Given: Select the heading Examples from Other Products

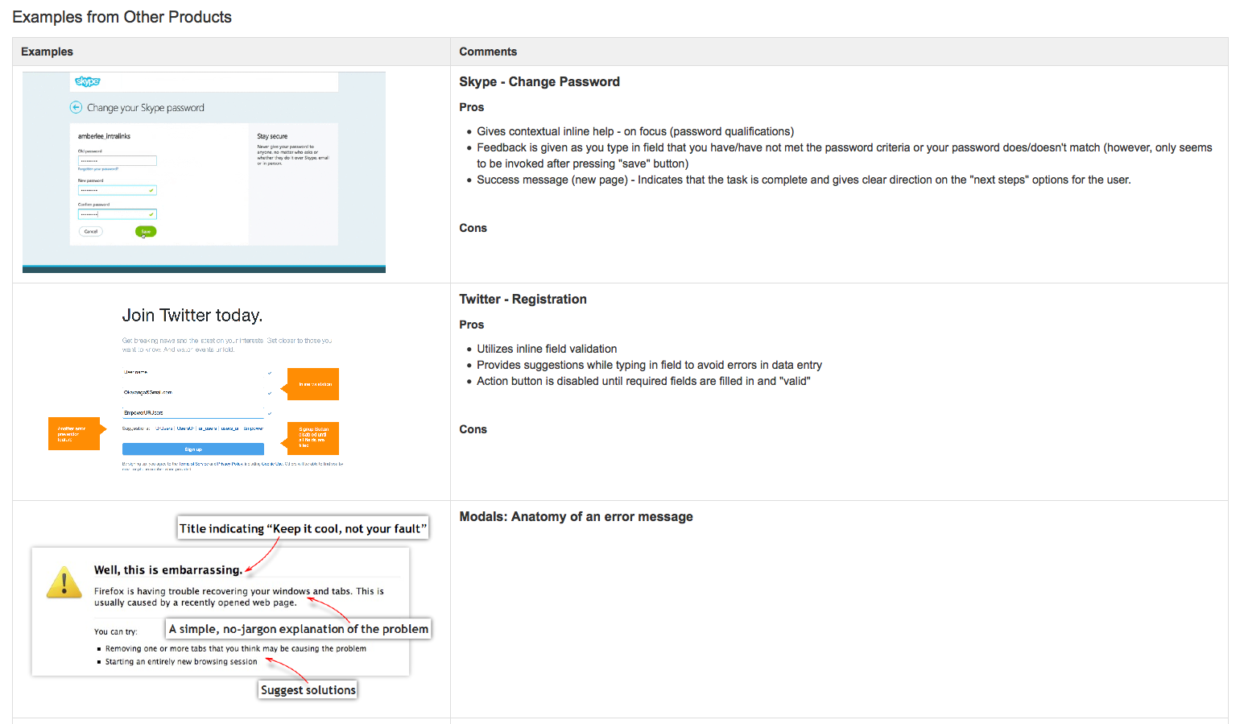Looking at the screenshot, I should coord(122,17).
